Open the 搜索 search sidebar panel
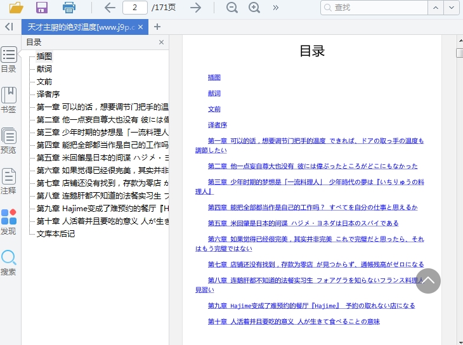463x345 pixels. tap(9, 263)
